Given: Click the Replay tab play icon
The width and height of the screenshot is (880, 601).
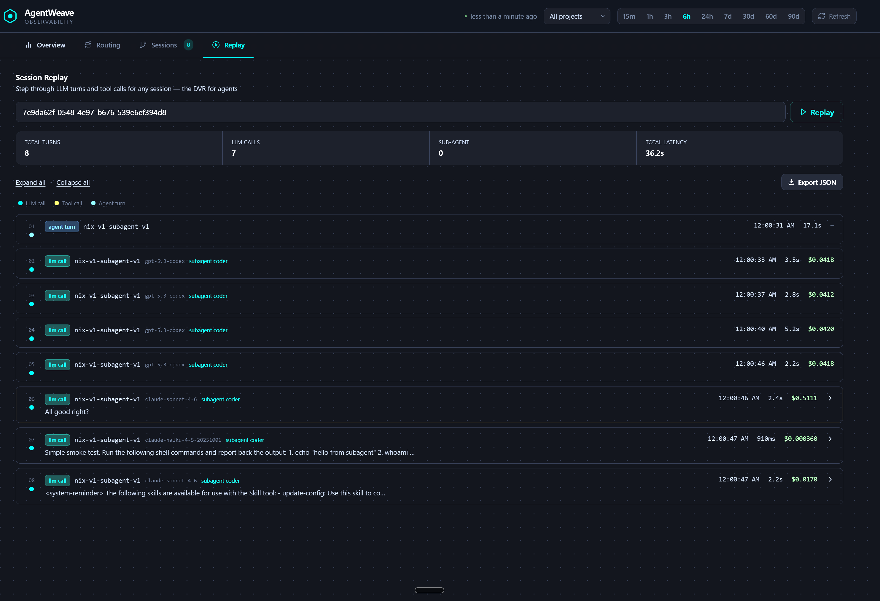Looking at the screenshot, I should click(x=216, y=45).
